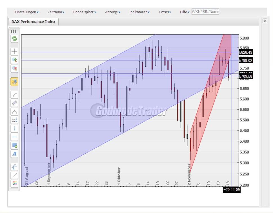Toggle the candlestick chart style icon

(14, 31)
